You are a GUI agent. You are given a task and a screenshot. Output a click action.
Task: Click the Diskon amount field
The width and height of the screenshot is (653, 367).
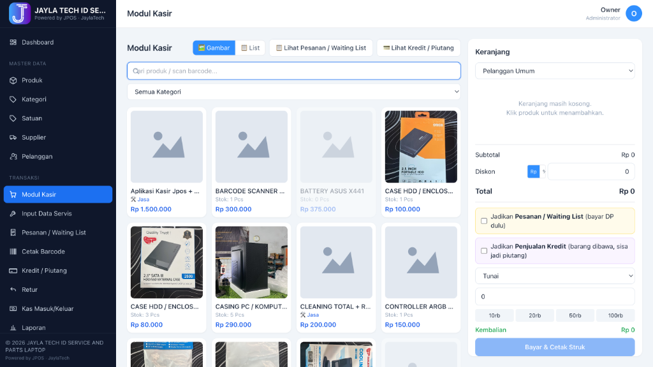tap(591, 171)
